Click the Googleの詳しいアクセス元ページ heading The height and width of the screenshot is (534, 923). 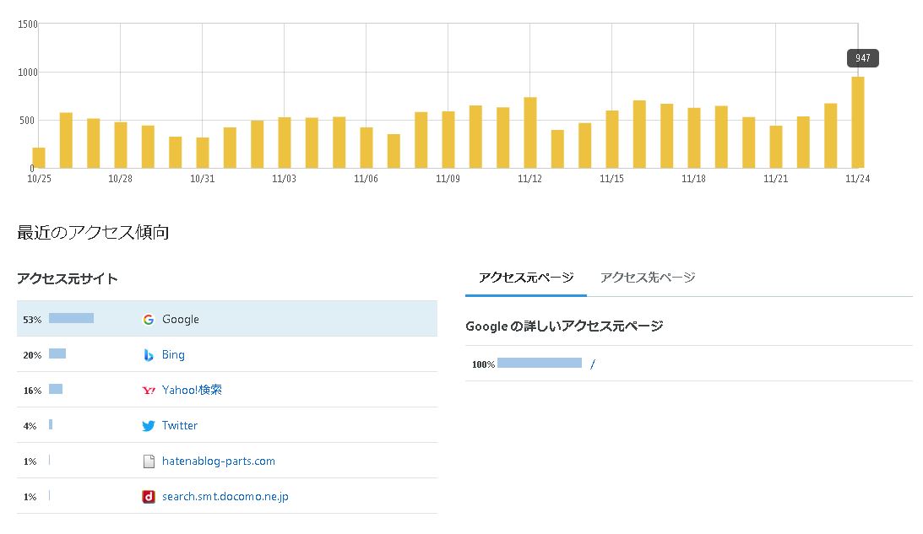coord(564,326)
